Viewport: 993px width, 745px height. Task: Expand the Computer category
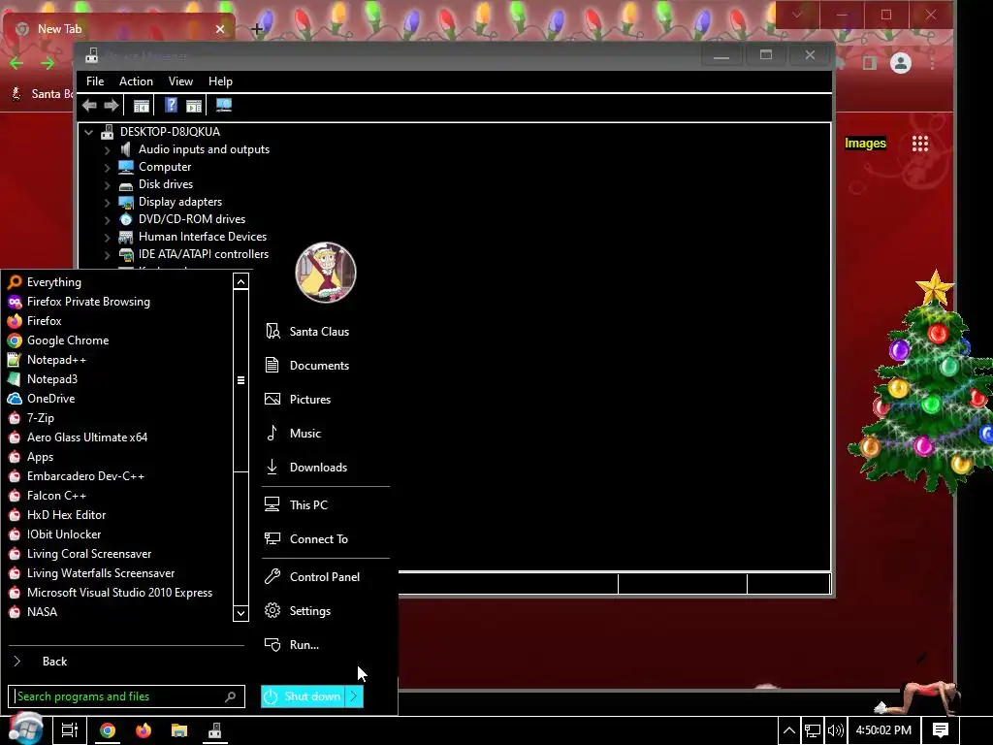107,168
